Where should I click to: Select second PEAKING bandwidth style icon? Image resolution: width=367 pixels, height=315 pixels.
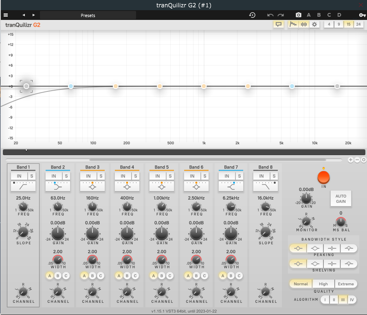click(x=315, y=248)
